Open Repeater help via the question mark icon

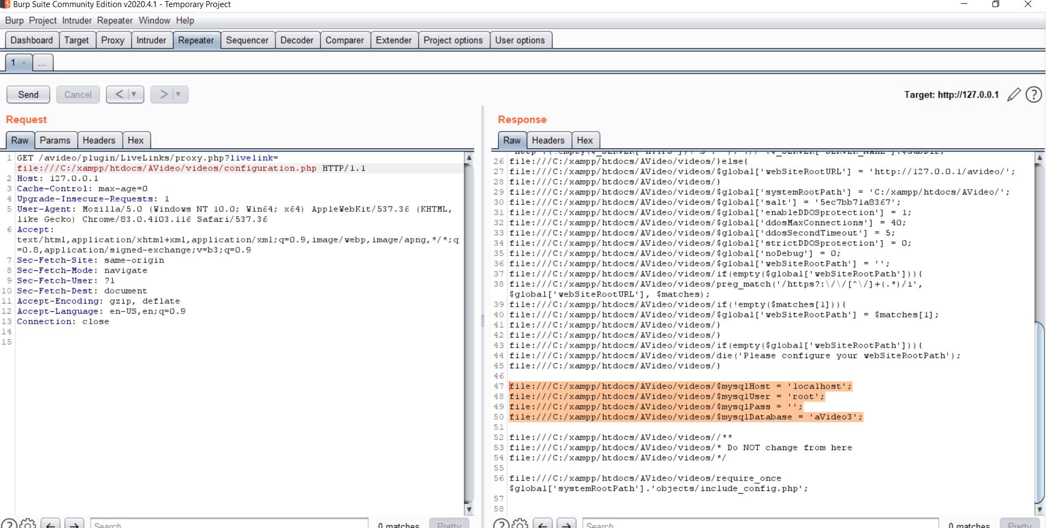[1033, 95]
